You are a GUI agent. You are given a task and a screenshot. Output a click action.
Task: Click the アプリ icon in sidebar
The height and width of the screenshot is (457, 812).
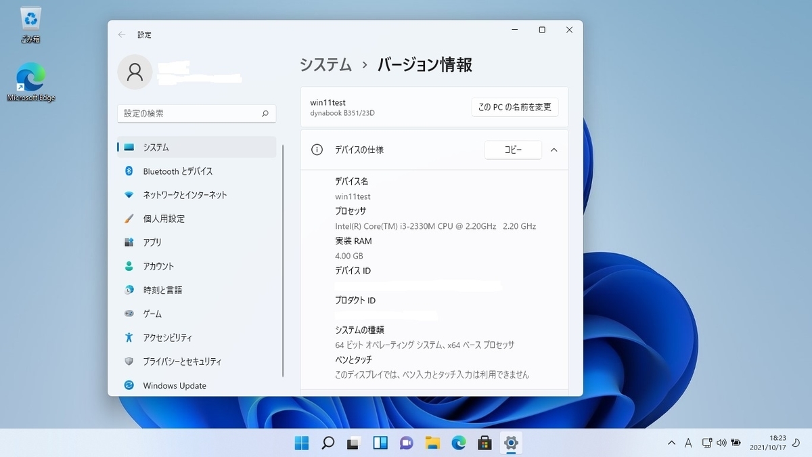pyautogui.click(x=129, y=242)
